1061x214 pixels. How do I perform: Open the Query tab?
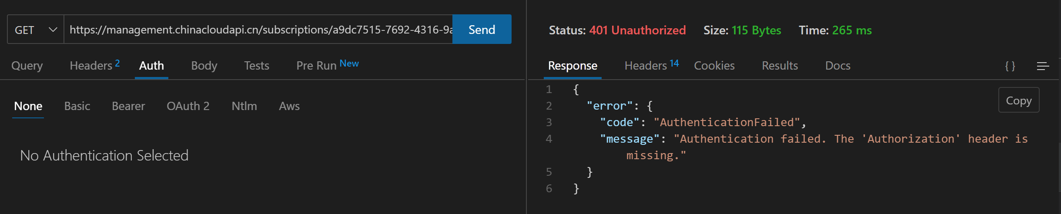click(x=27, y=66)
